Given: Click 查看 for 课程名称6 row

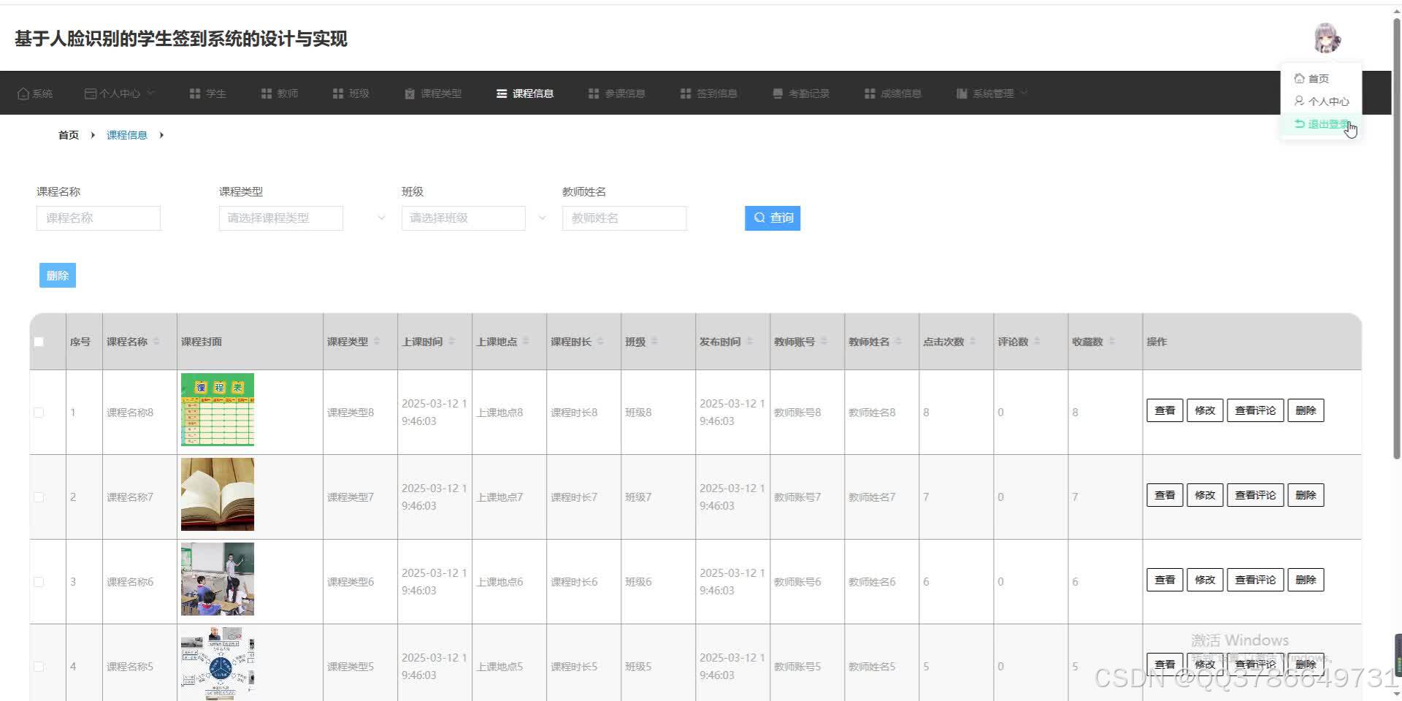Looking at the screenshot, I should click(x=1165, y=580).
